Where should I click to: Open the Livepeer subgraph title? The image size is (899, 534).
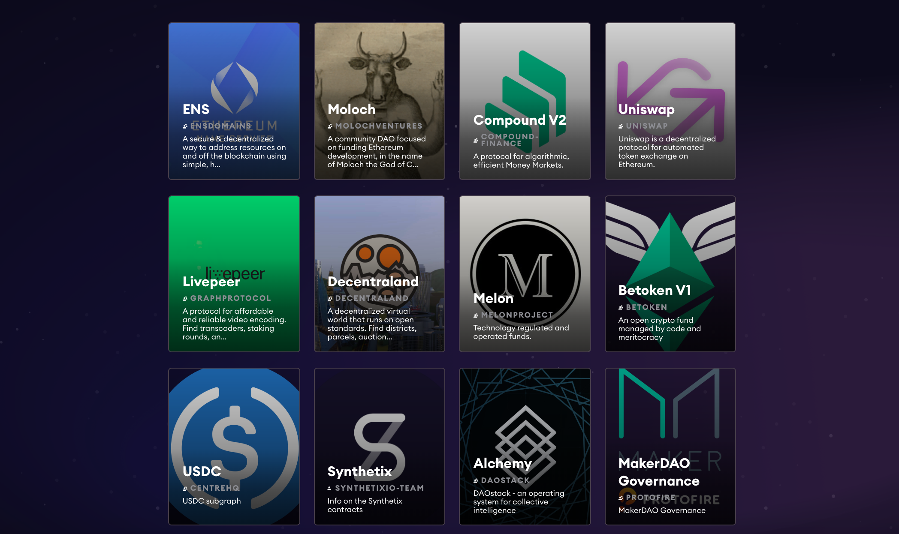point(211,282)
